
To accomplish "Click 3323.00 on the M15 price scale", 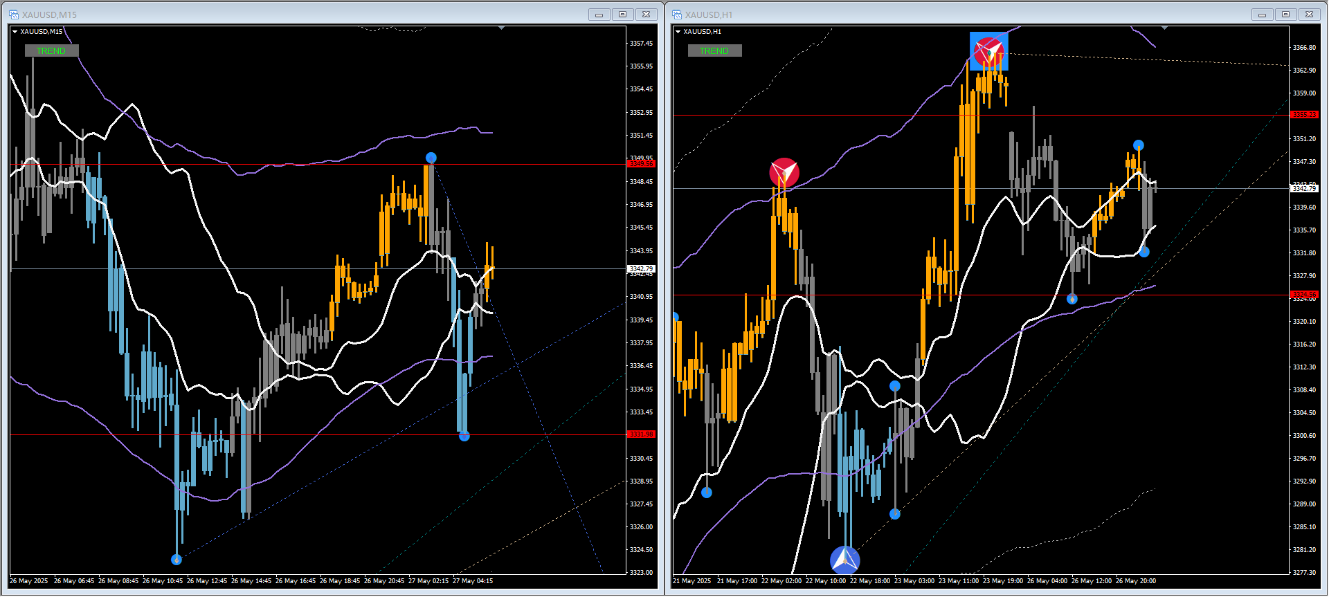I will (641, 573).
